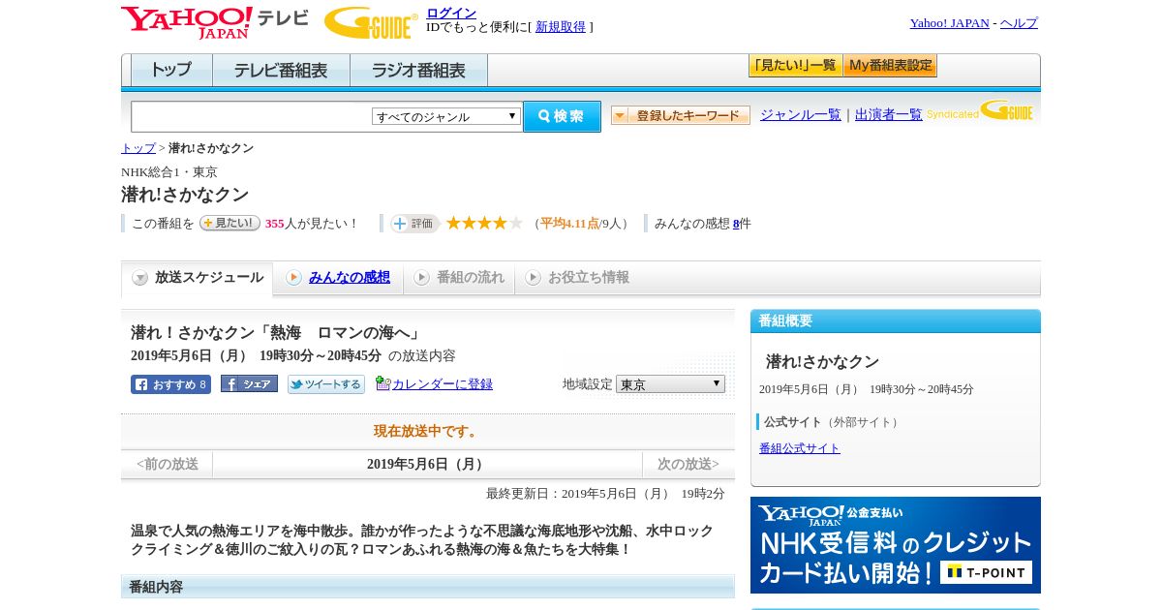This screenshot has height=610, width=1162.
Task: Click the 評価 rating plus button
Action: pos(414,223)
